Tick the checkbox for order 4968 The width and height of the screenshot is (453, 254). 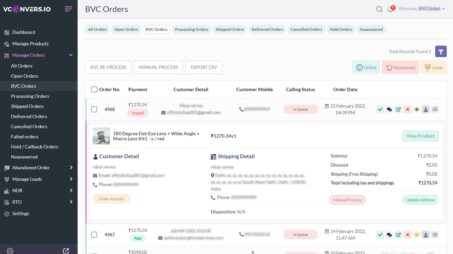94,109
